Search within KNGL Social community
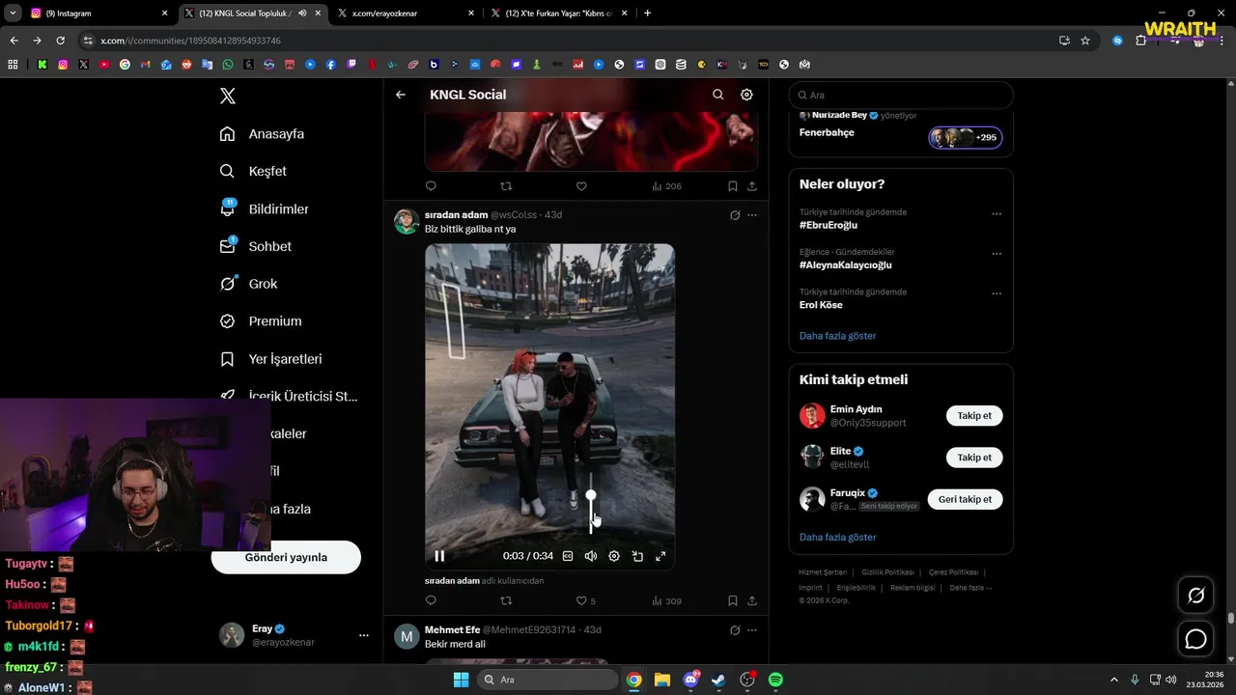Screen dimensions: 1236x695 [x=717, y=95]
